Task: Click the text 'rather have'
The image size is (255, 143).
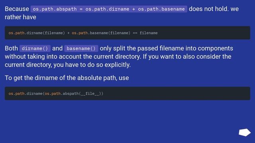Action: pyautogui.click(x=20, y=17)
